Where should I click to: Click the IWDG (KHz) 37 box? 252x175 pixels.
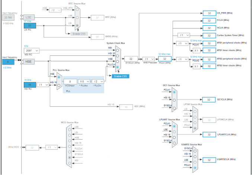point(98,37)
